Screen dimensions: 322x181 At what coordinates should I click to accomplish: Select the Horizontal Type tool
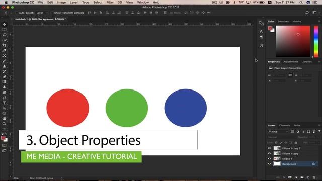click(x=4, y=103)
